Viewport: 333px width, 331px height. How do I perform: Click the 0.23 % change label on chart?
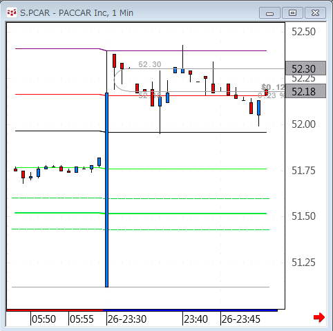tap(272, 95)
